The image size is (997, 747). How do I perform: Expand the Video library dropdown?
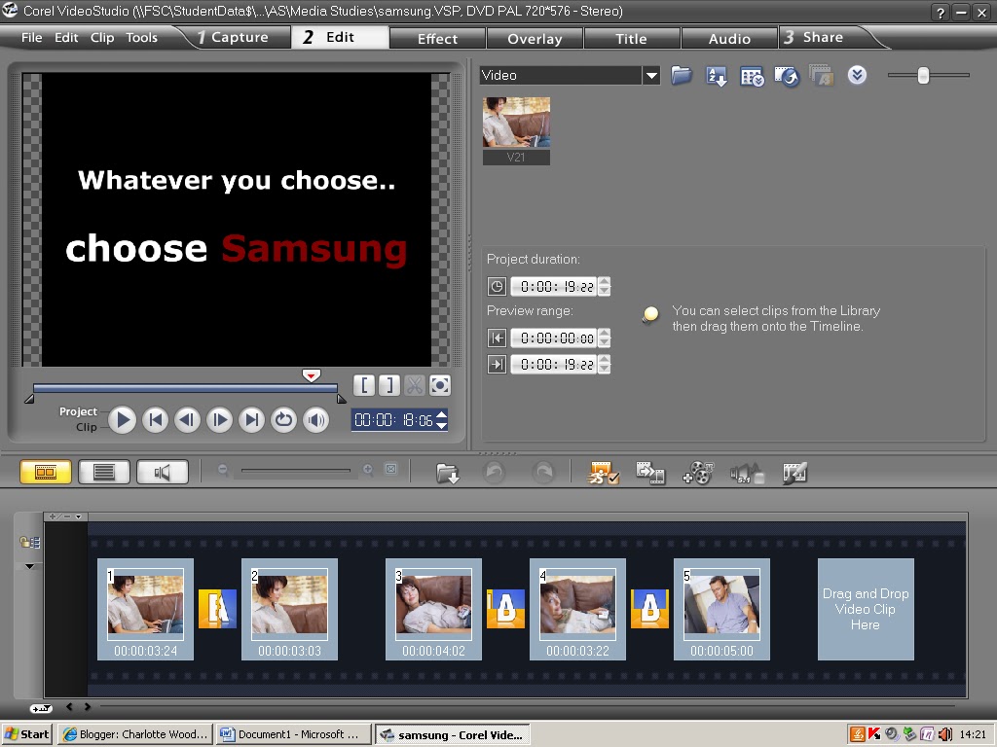point(651,76)
